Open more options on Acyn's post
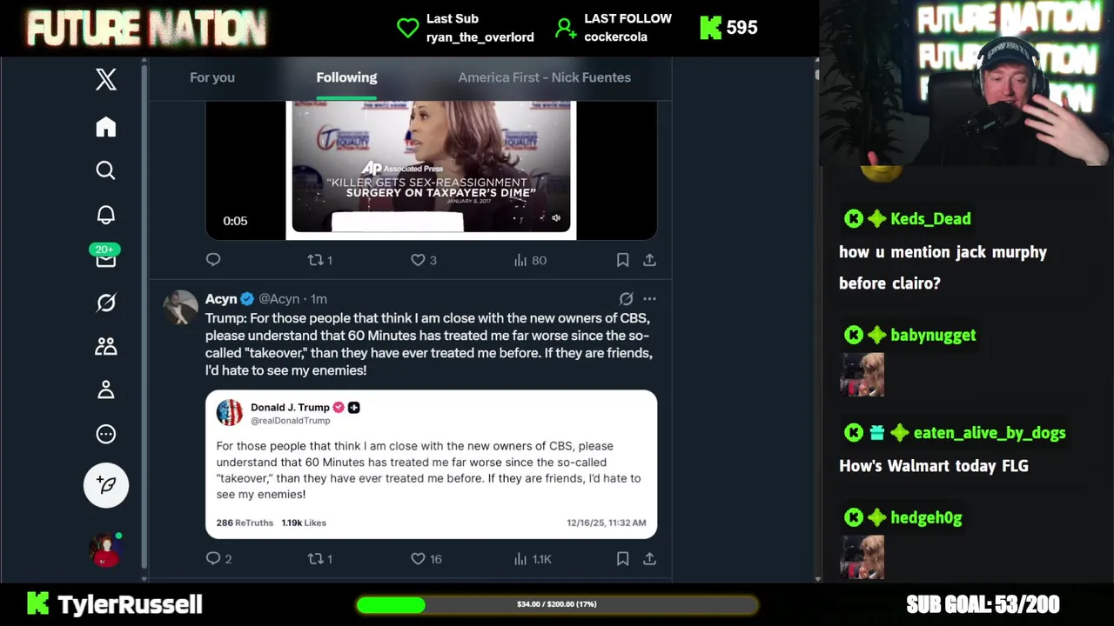 (x=649, y=299)
